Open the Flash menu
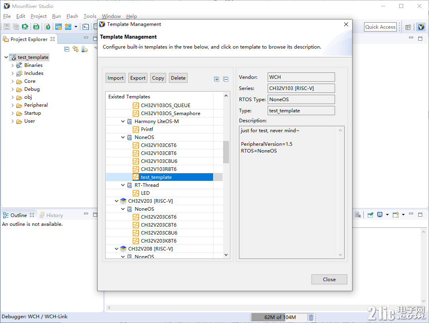The image size is (429, 323). [x=72, y=16]
